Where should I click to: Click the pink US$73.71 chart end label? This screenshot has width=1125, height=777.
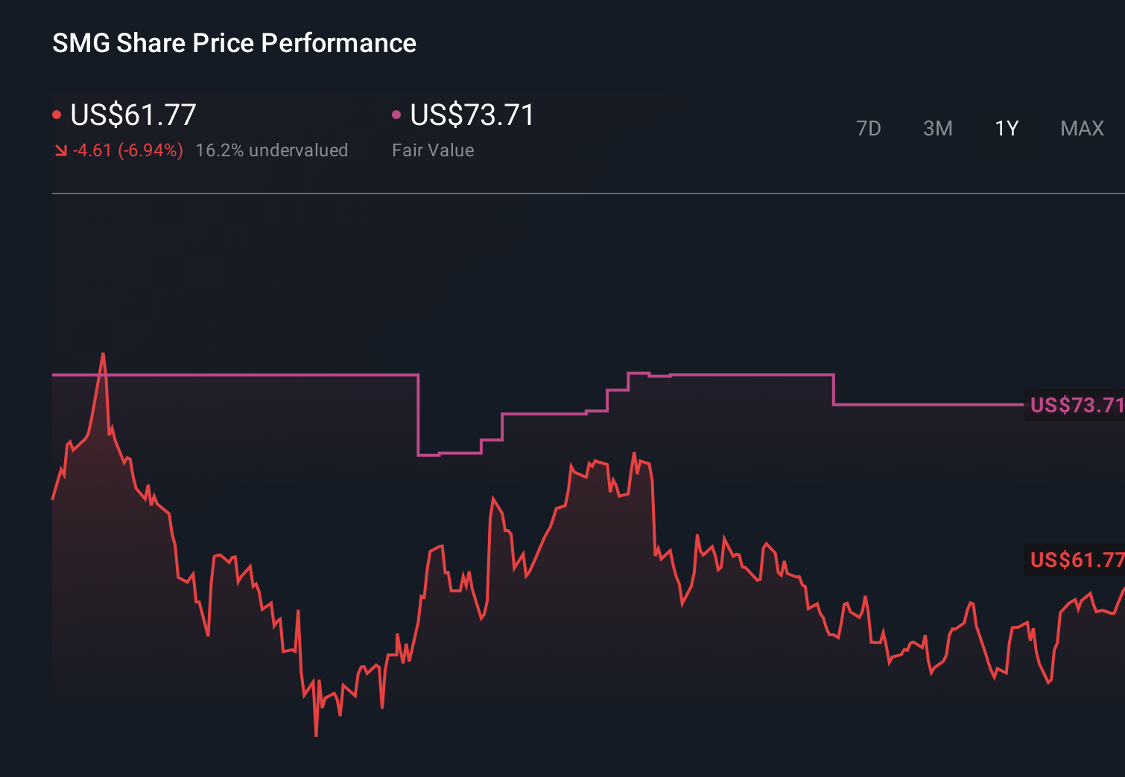(x=1076, y=405)
